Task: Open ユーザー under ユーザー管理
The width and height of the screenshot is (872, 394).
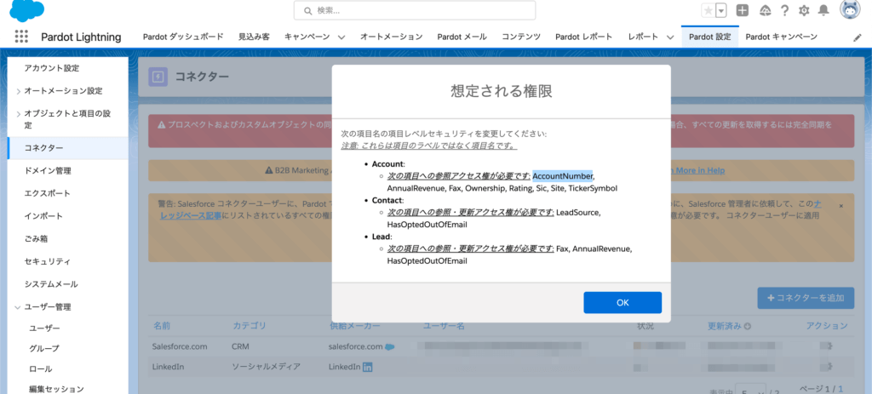Action: pos(44,328)
